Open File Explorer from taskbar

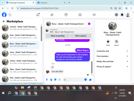pos(23,88)
